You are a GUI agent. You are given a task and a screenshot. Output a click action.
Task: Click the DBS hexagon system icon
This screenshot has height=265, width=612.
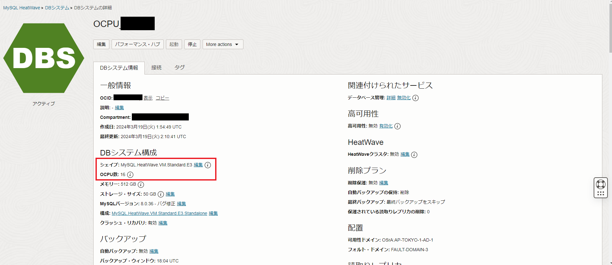click(44, 58)
